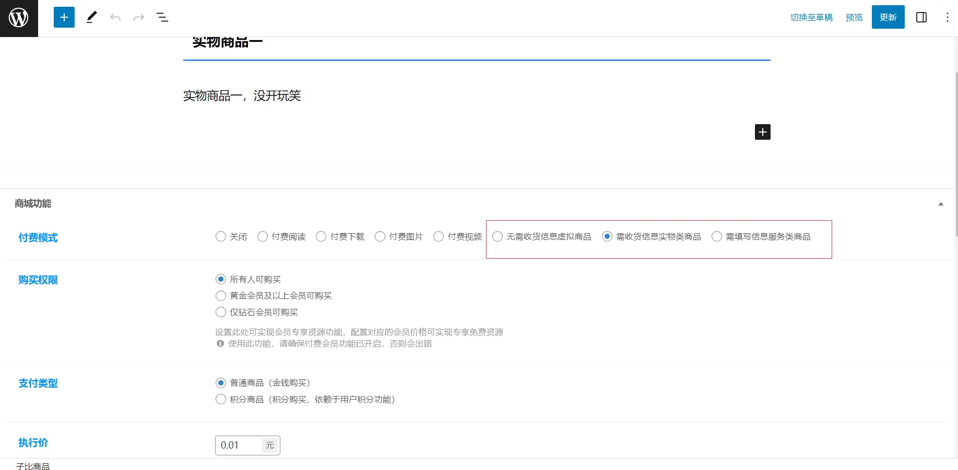Image resolution: width=958 pixels, height=470 pixels.
Task: Select 普通商品（金钱购买）radio option
Action: 221,383
